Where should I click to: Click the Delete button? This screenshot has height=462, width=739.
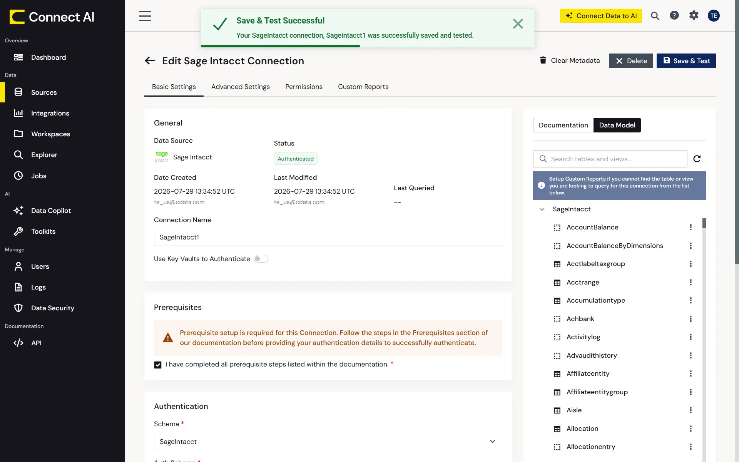630,61
